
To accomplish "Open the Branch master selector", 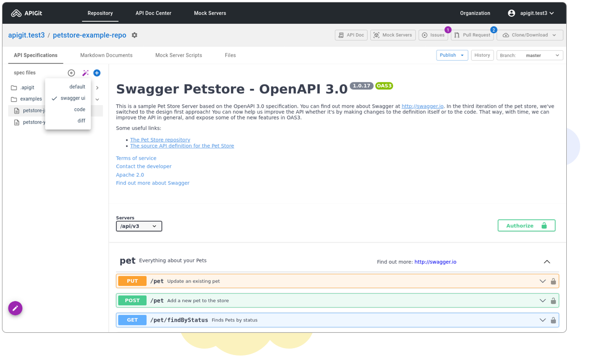I will (530, 55).
